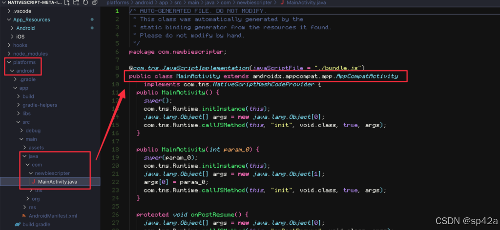
Task: Click 'NativeScriptHashCodeProvider' in the implements line
Action: click(x=263, y=85)
